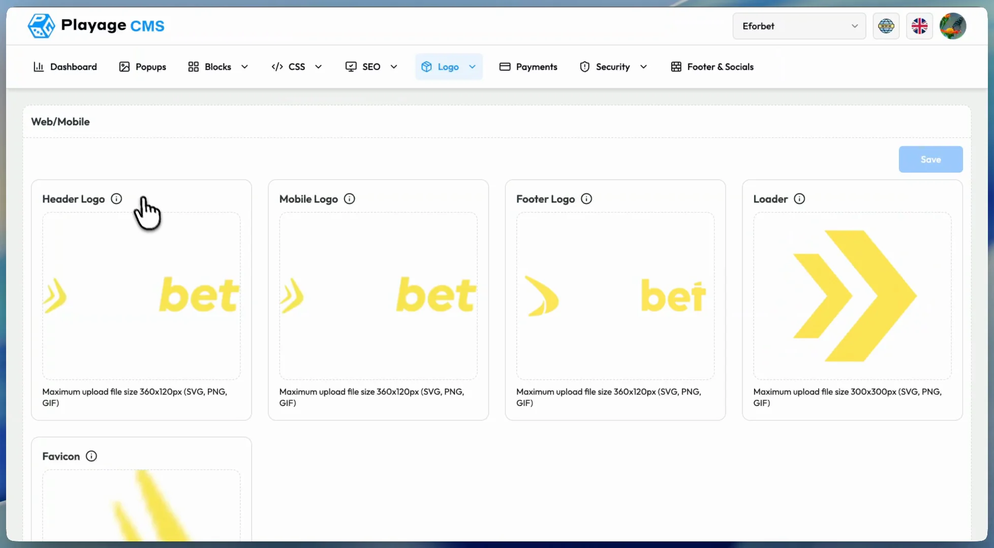Click the CSS code brackets icon
The height and width of the screenshot is (548, 994).
pos(277,67)
